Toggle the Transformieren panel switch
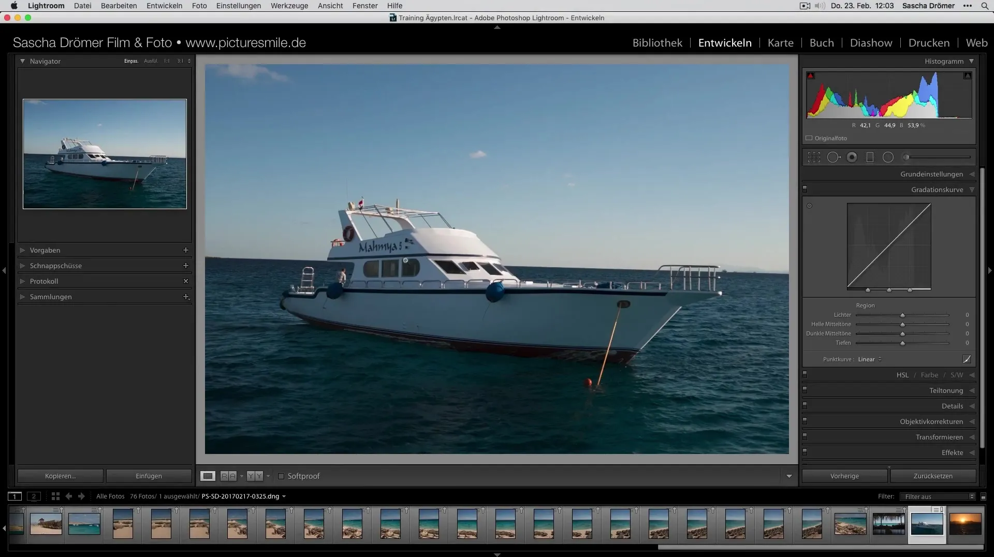994x557 pixels. [x=805, y=437]
